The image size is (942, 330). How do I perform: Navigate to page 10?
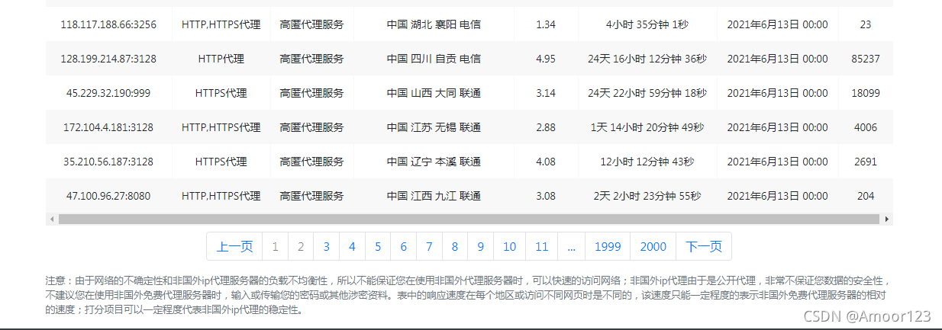(510, 246)
